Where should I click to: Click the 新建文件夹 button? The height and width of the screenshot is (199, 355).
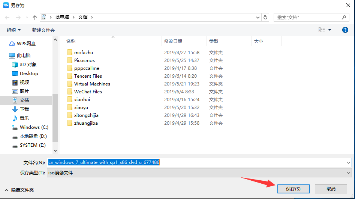click(x=43, y=30)
